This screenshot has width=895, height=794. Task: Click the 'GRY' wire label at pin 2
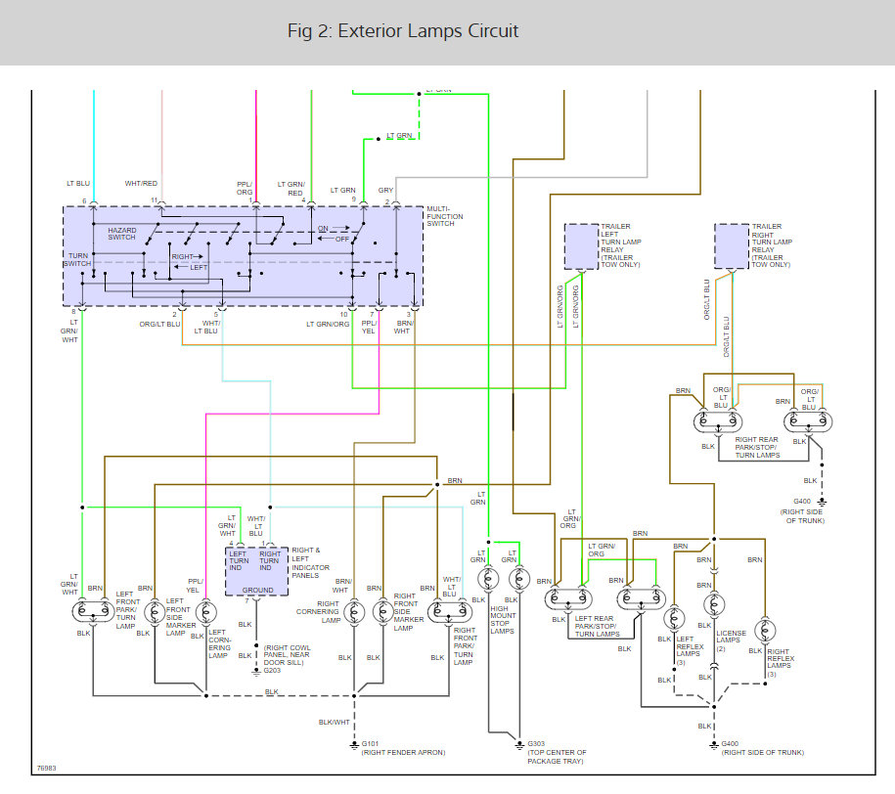click(x=385, y=190)
